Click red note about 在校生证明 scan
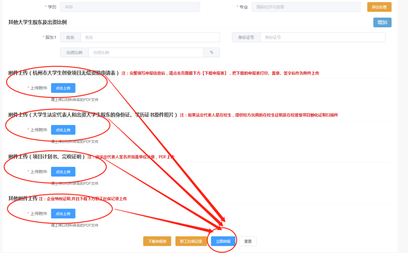Screen dimensions: 408x253 [x=259, y=115]
